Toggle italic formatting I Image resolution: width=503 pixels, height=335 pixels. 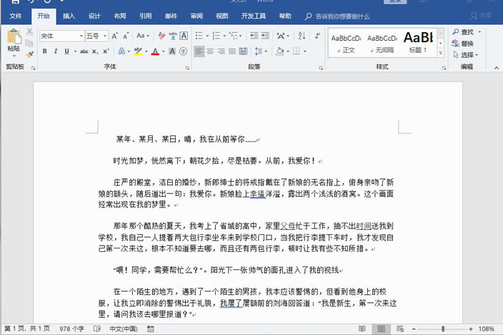coord(56,51)
